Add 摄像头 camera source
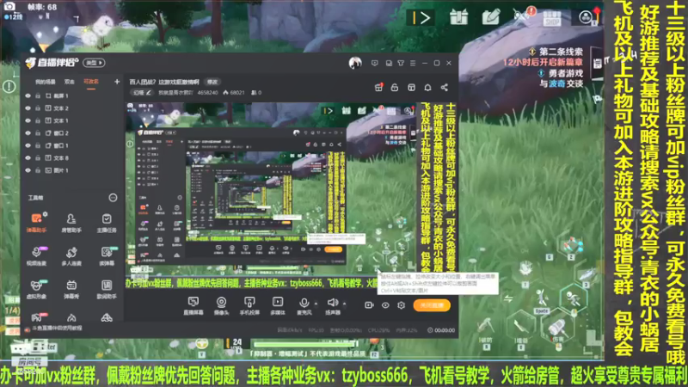This screenshot has height=387, width=688. (221, 306)
